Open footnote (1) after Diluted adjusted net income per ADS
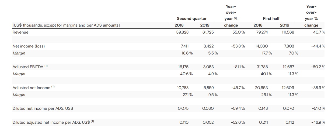 [x=92, y=121]
